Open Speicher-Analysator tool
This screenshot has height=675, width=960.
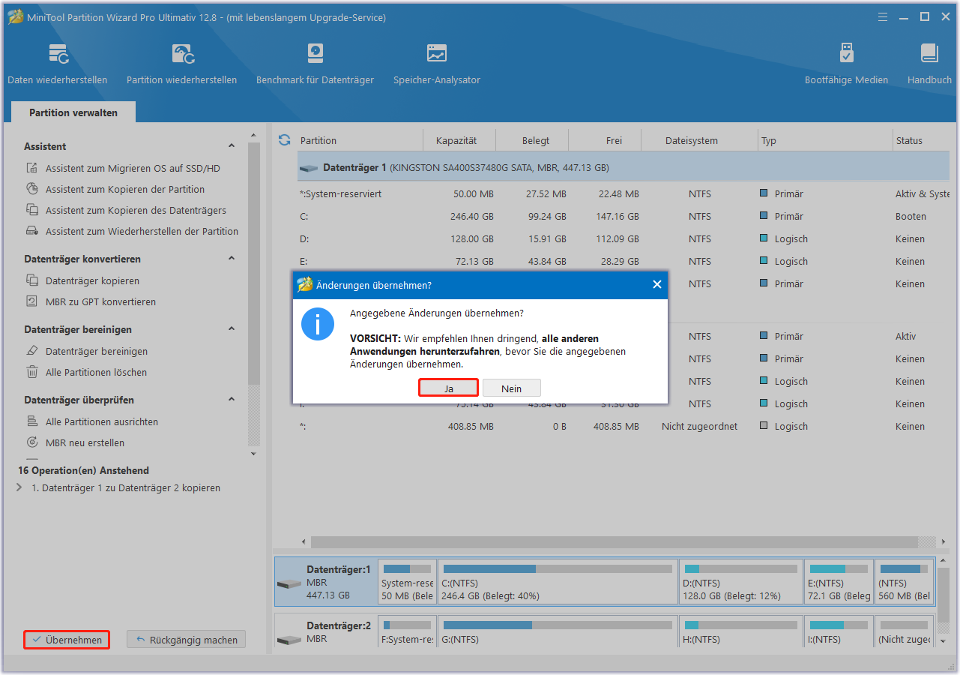coord(437,64)
